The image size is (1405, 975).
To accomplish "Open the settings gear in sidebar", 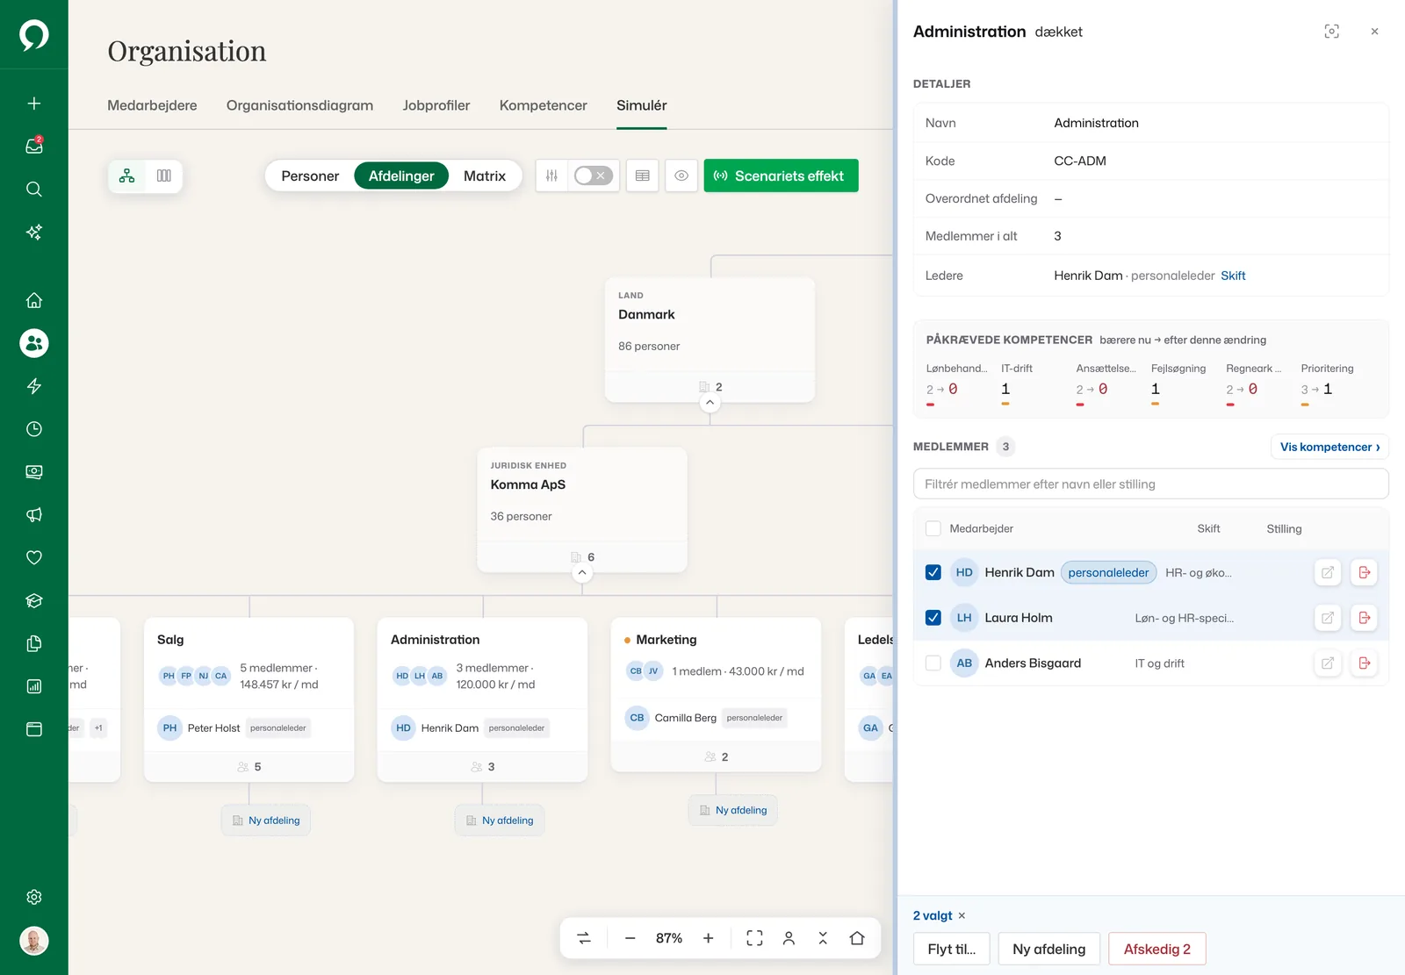I will pos(34,897).
